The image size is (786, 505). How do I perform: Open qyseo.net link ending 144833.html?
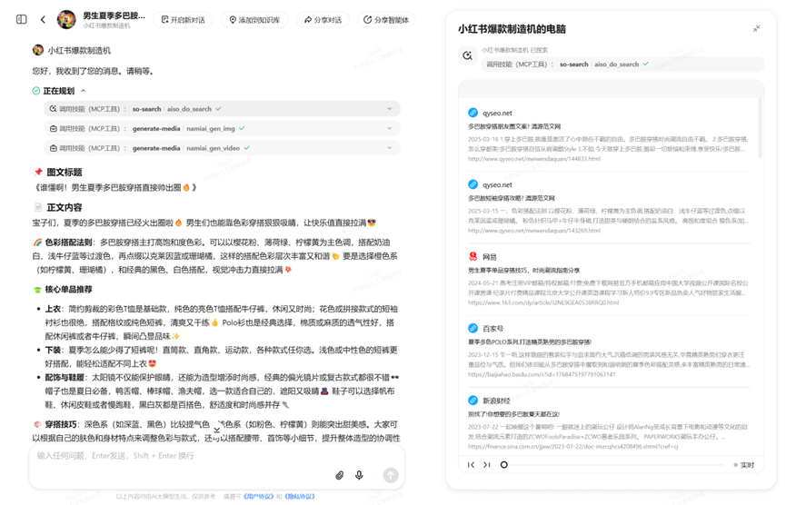[x=534, y=159]
